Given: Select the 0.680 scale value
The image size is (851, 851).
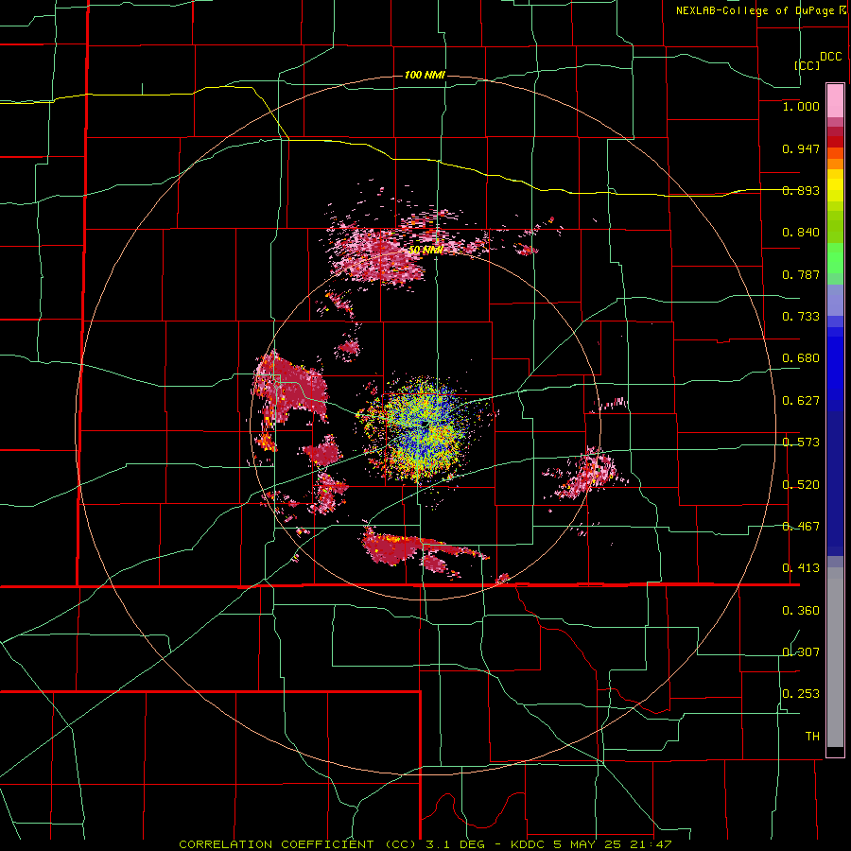Looking at the screenshot, I should click(801, 358).
